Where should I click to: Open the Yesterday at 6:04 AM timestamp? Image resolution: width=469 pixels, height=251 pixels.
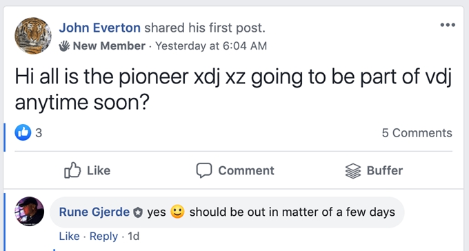point(211,46)
